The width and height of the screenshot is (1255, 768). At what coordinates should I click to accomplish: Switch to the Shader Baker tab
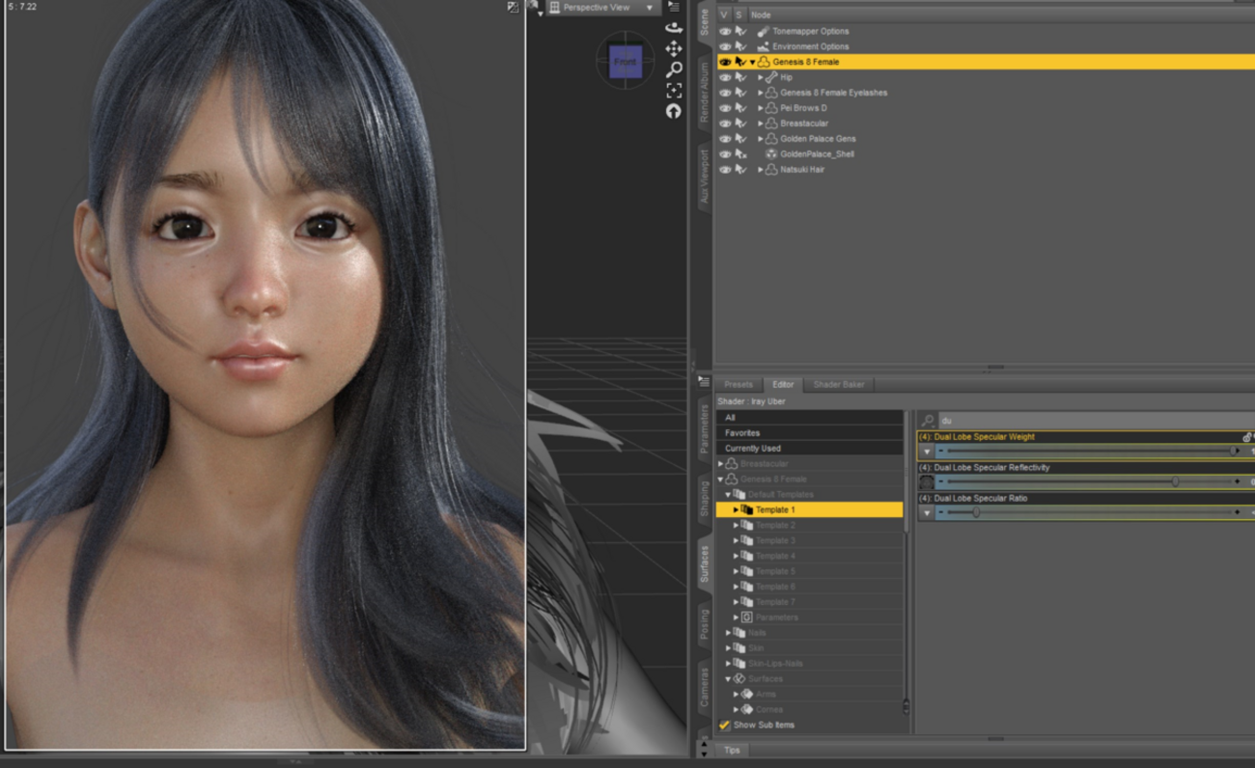coord(838,384)
